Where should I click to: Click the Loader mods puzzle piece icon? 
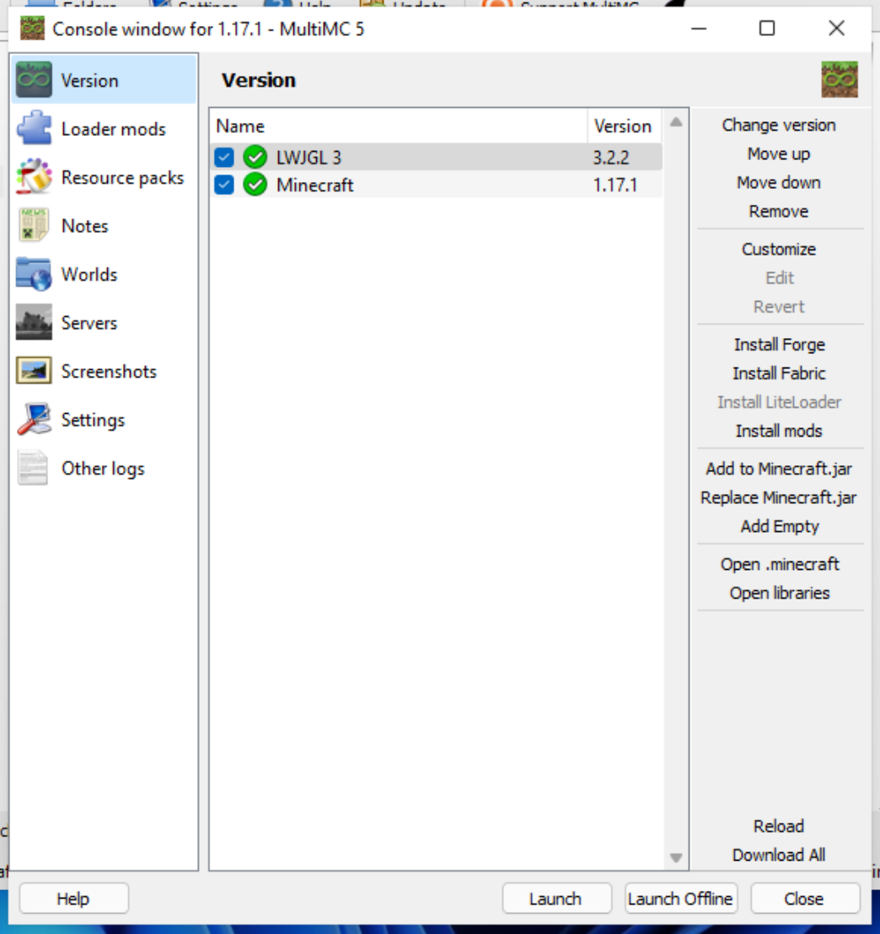point(34,129)
